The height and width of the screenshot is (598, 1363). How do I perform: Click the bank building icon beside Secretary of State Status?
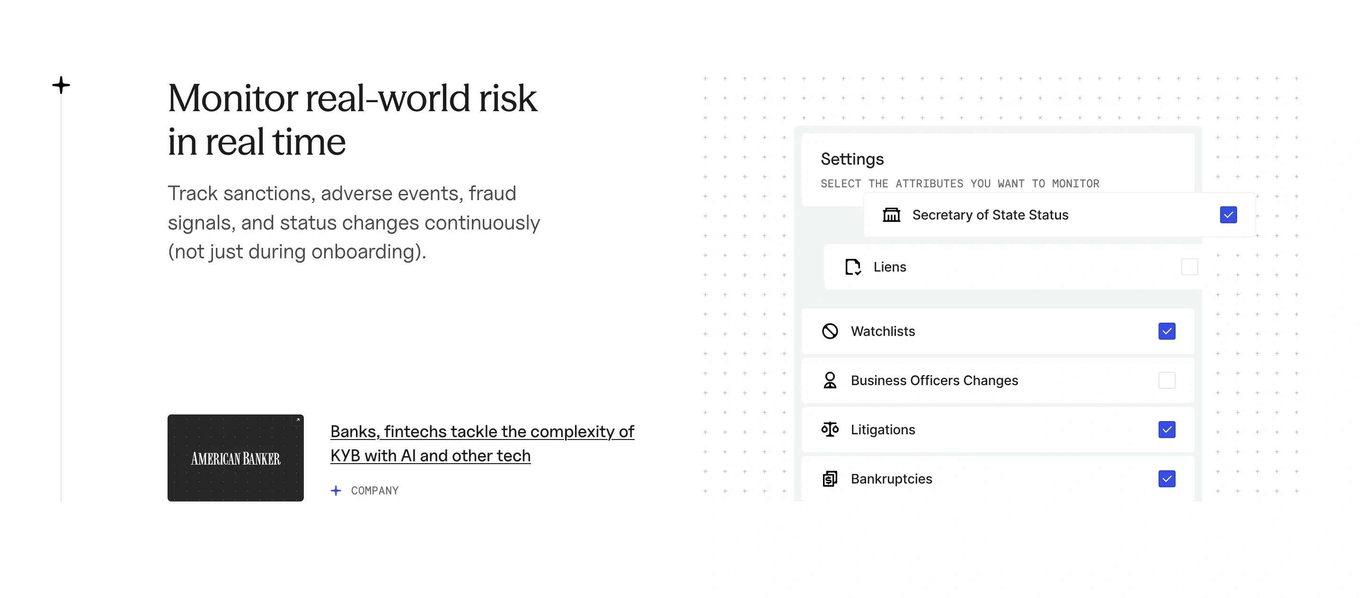point(892,215)
